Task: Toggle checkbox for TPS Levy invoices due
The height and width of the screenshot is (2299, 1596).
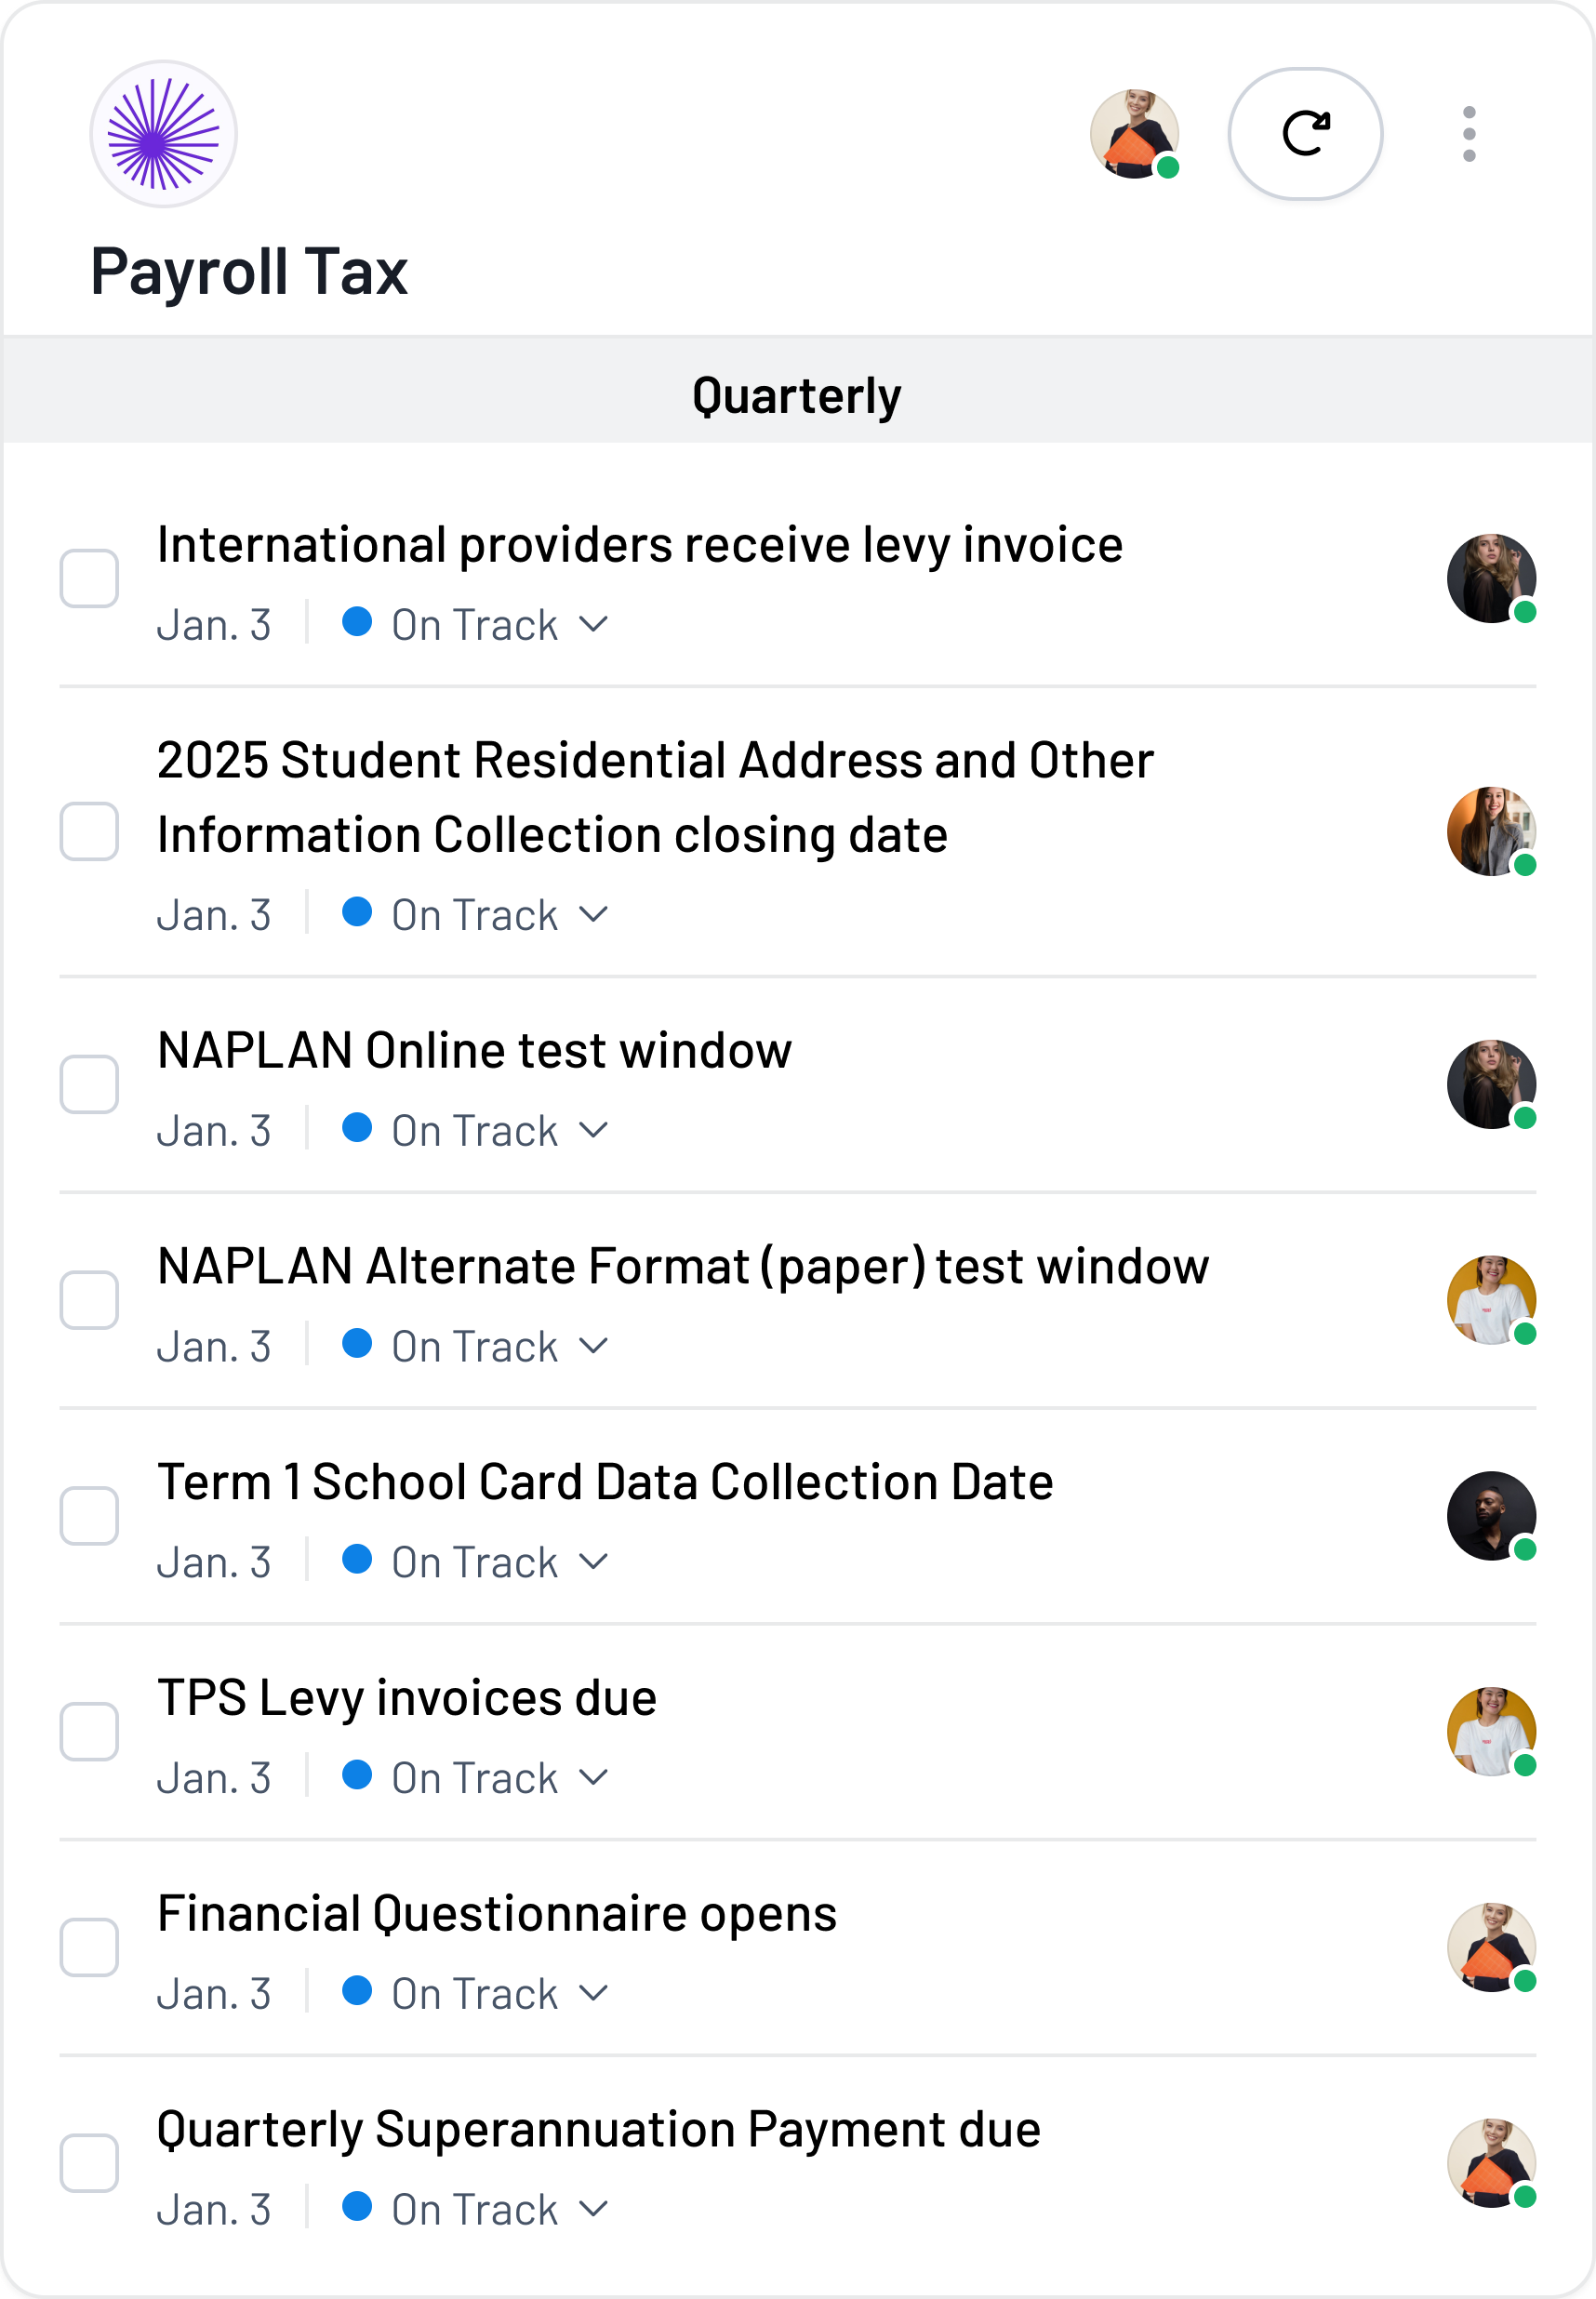Action: point(89,1731)
